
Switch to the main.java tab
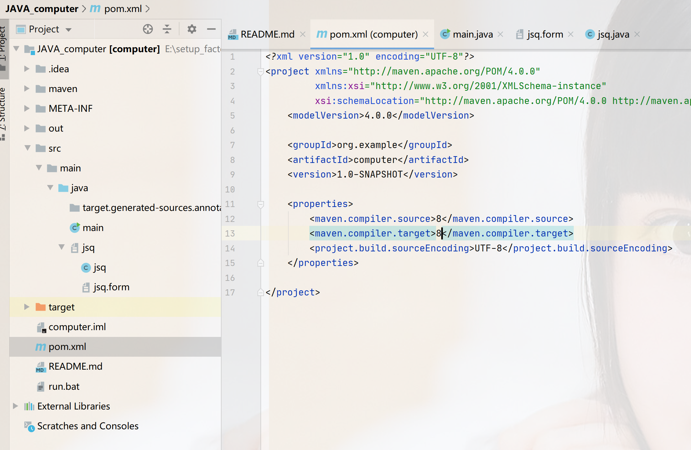pyautogui.click(x=472, y=34)
